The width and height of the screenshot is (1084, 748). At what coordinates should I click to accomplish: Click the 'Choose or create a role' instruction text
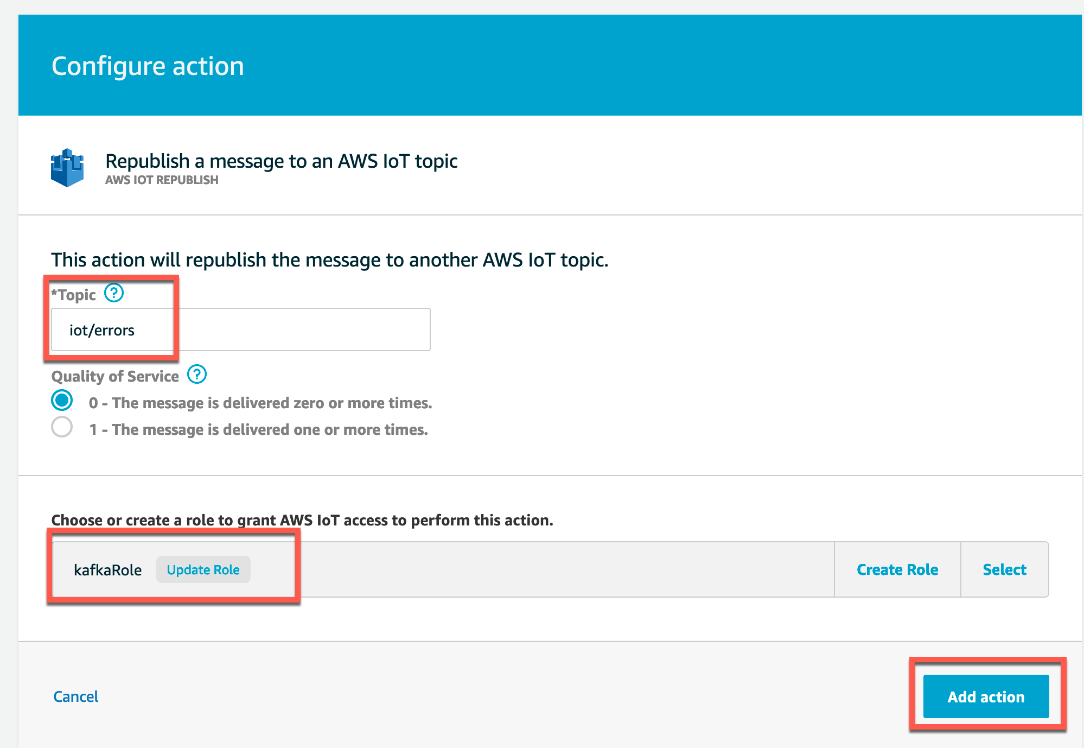[302, 520]
